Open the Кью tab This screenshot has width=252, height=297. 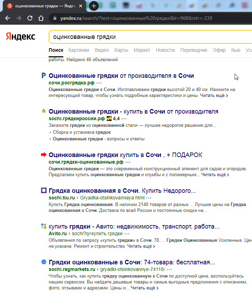click(236, 50)
